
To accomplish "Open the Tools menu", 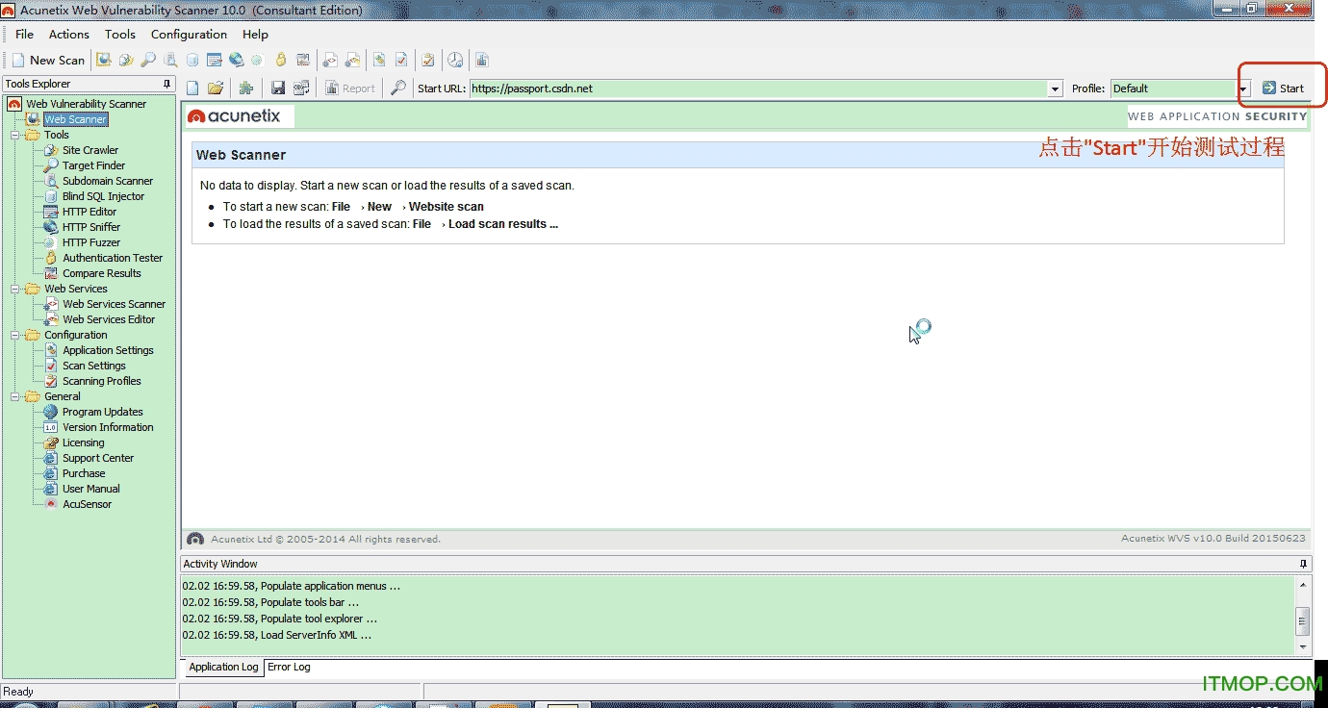I will pyautogui.click(x=120, y=34).
